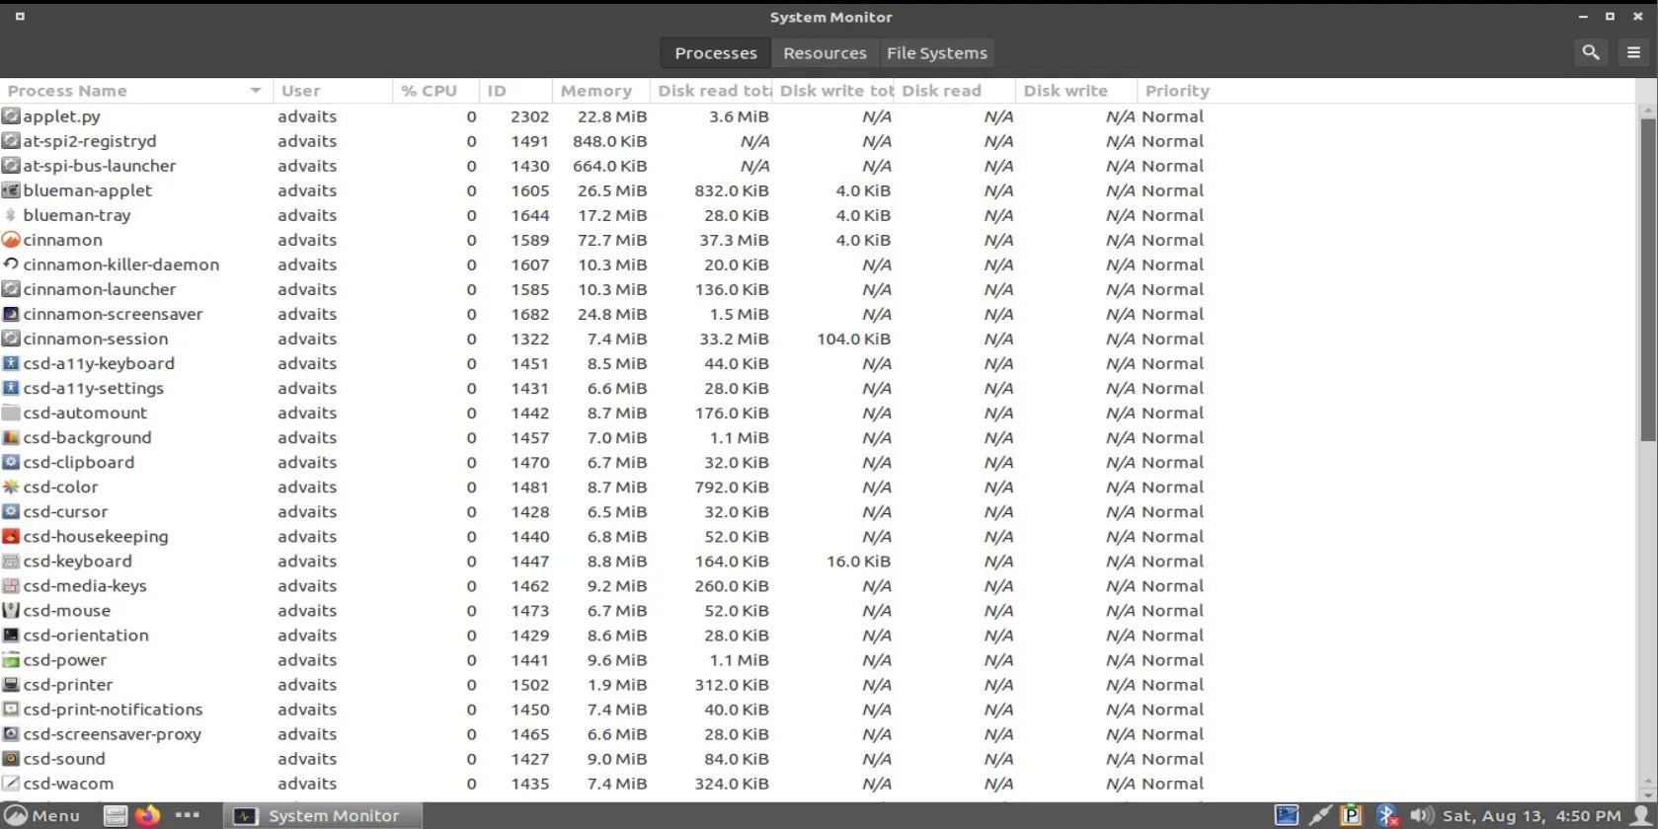This screenshot has width=1658, height=829.
Task: Click process ID 2302 cell
Action: [x=529, y=116]
